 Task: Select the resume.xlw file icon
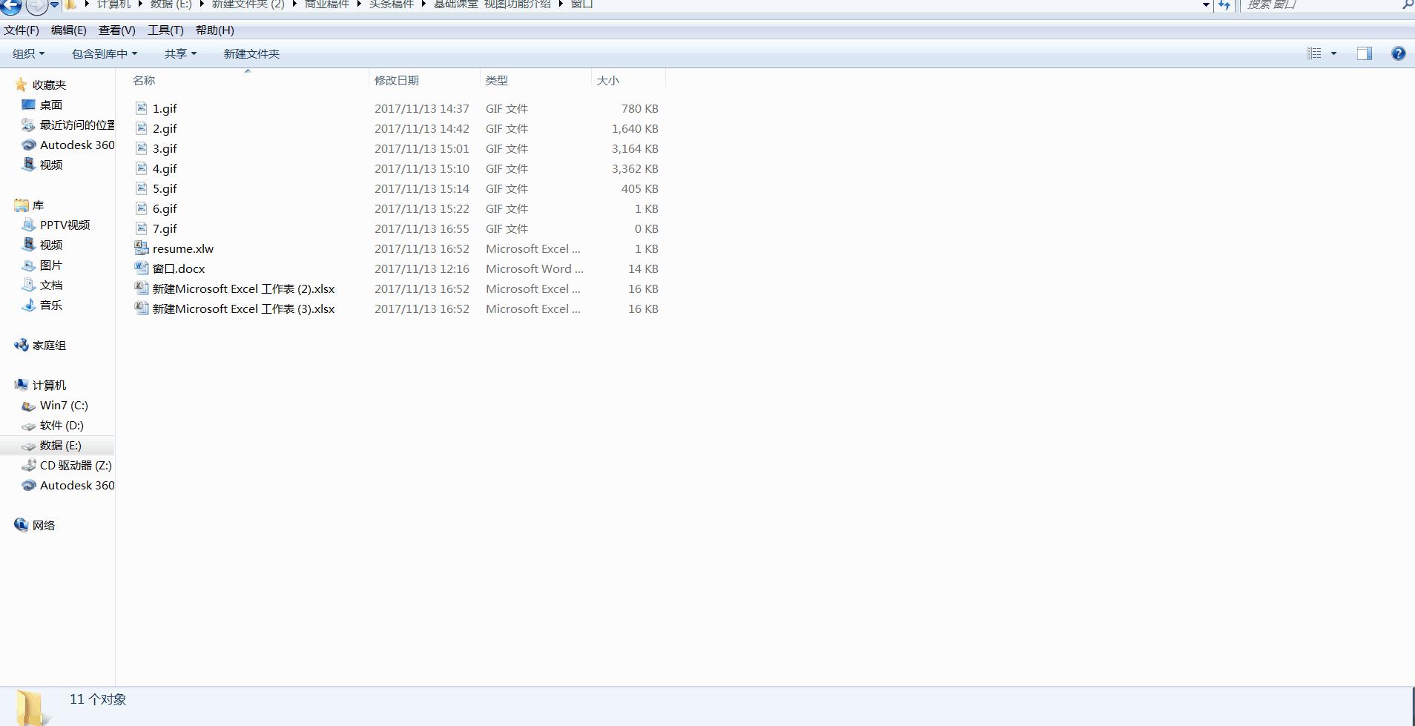tap(141, 248)
